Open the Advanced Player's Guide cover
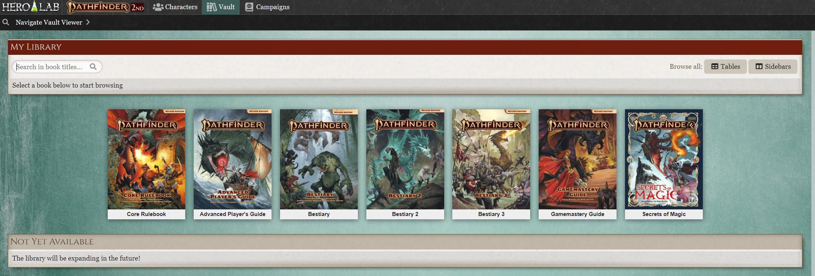The width and height of the screenshot is (815, 276). click(232, 159)
